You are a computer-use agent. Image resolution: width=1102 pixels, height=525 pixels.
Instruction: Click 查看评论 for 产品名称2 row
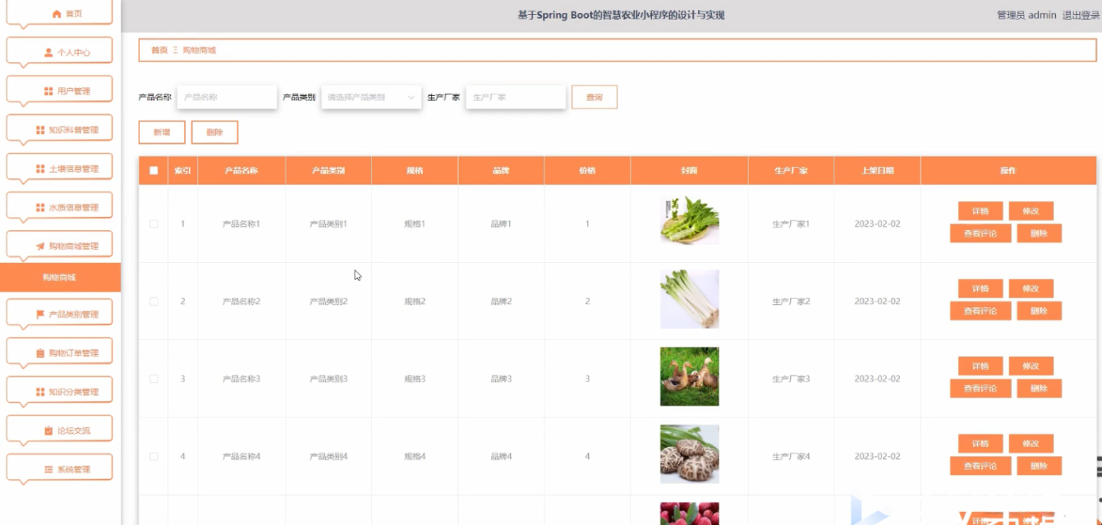pos(980,311)
